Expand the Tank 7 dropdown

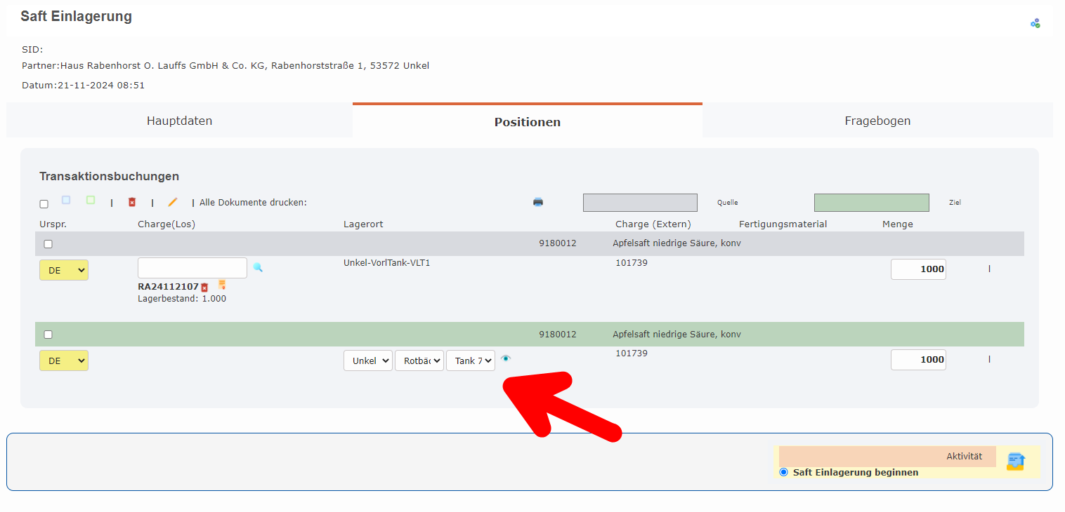[x=470, y=361]
